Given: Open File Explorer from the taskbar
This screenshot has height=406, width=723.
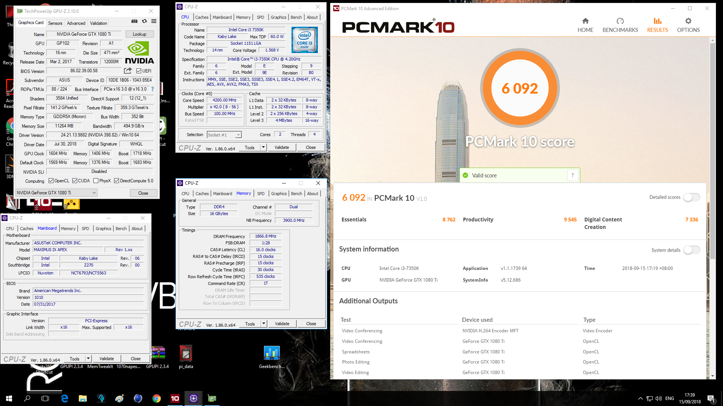Looking at the screenshot, I should coord(83,398).
